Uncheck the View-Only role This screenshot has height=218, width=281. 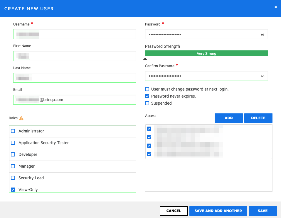pyautogui.click(x=13, y=190)
